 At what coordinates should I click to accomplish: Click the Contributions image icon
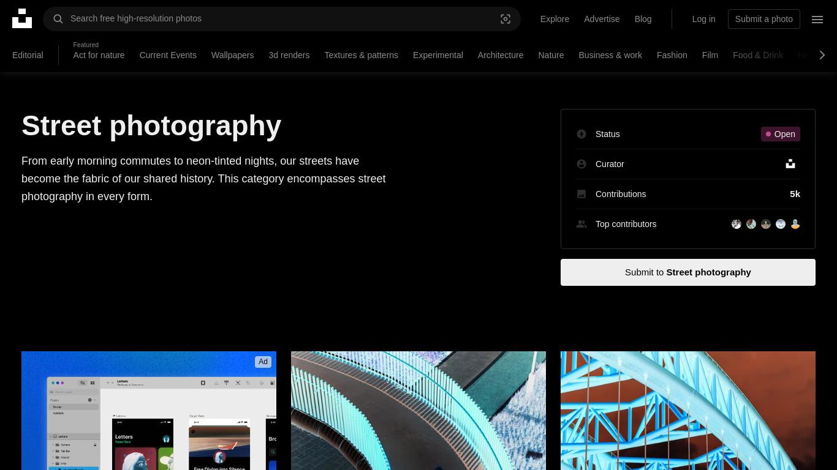pos(581,194)
